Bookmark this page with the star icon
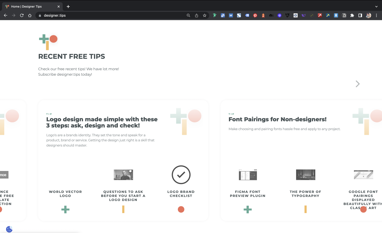Image resolution: width=382 pixels, height=233 pixels. pos(205,15)
